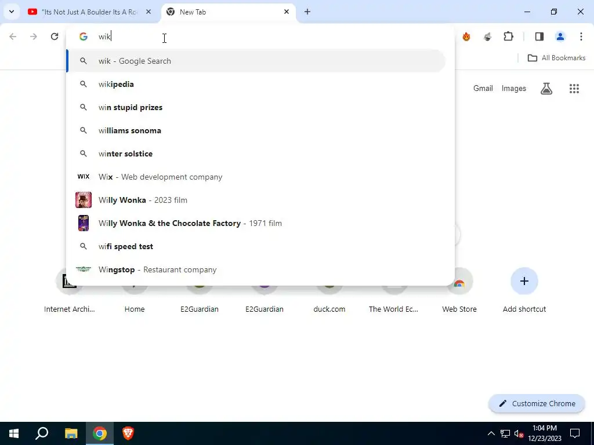Screen dimensions: 594x445
Task: Open the gray extension icon beside flame
Action: [487, 37]
